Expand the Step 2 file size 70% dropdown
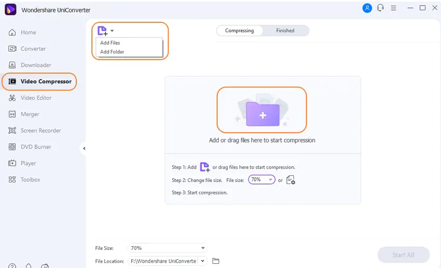This screenshot has height=268, width=441. click(x=261, y=180)
